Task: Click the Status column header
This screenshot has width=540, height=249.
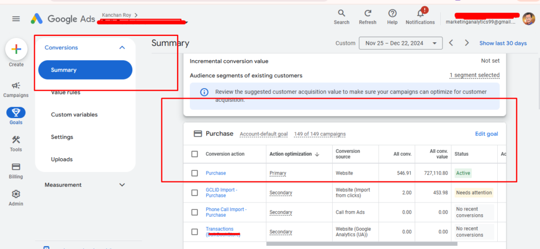Action: click(x=461, y=154)
